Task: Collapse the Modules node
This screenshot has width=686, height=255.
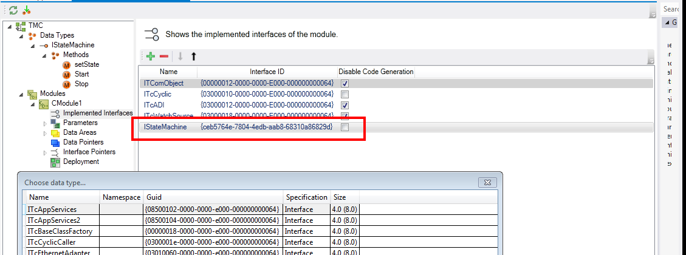Action: (x=22, y=93)
